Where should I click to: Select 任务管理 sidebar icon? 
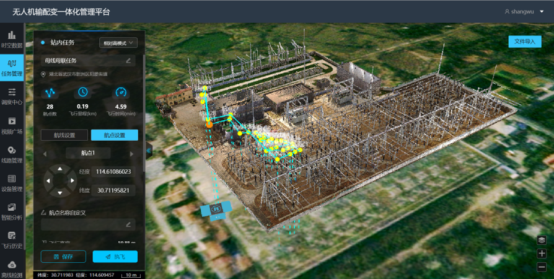11,68
